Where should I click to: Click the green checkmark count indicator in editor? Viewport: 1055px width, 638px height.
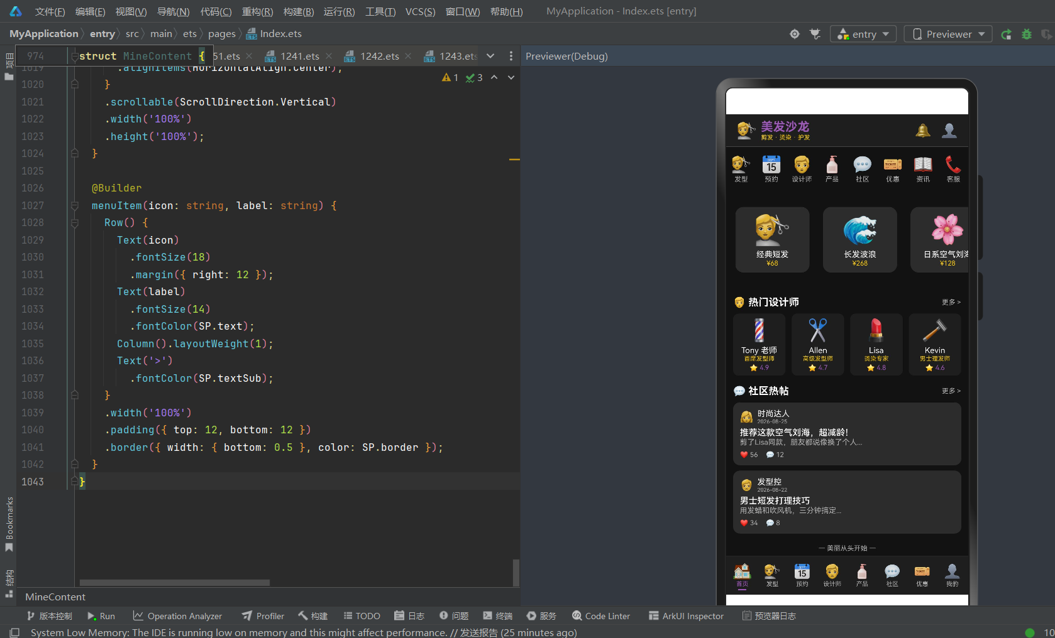pos(474,77)
